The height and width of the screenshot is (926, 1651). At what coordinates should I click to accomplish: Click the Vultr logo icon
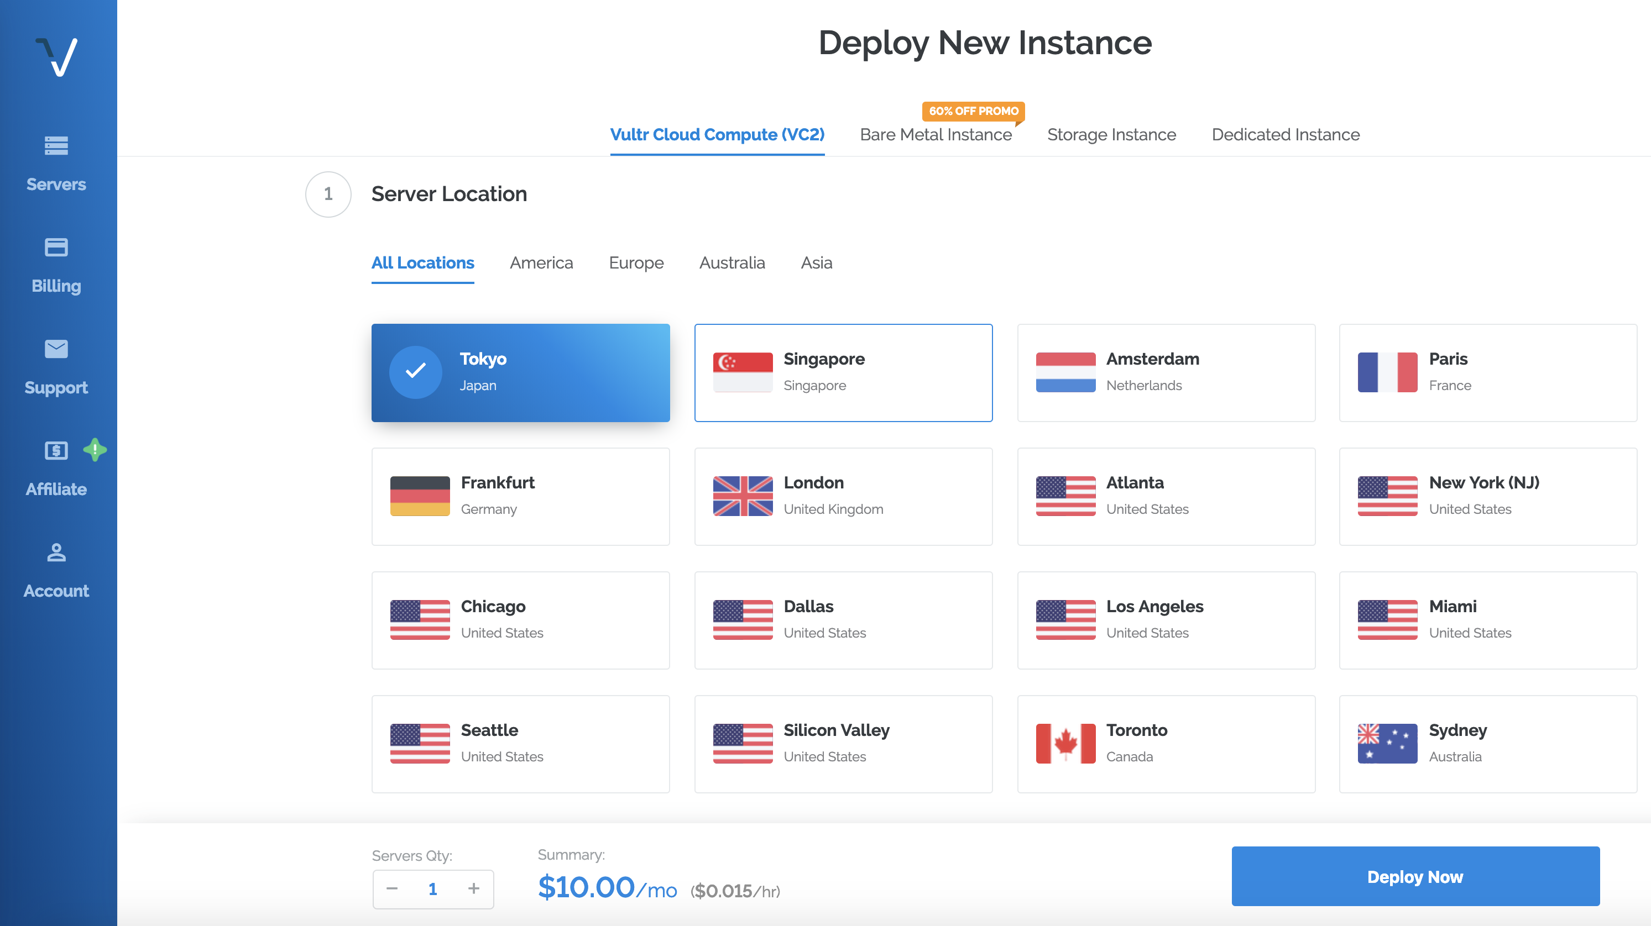click(56, 57)
